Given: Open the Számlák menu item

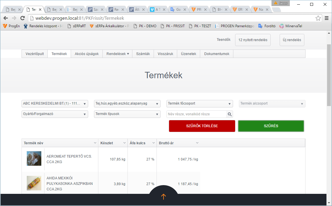Looking at the screenshot, I should [x=143, y=54].
